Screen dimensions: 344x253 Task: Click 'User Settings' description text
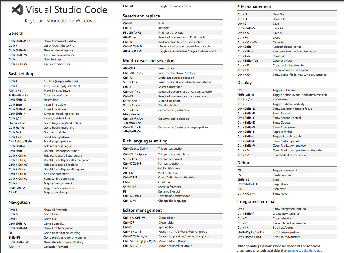[x=53, y=60]
